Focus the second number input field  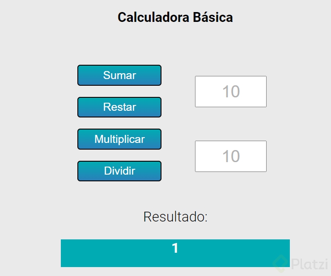231,156
